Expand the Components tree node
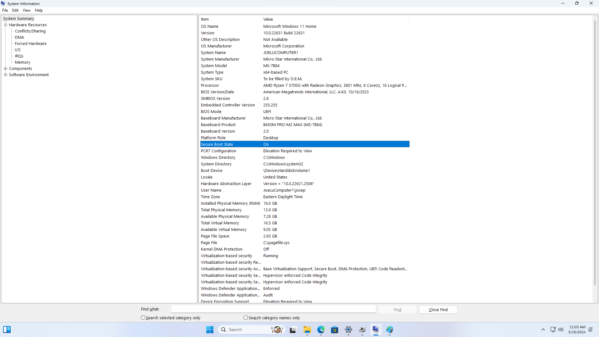 click(5, 69)
